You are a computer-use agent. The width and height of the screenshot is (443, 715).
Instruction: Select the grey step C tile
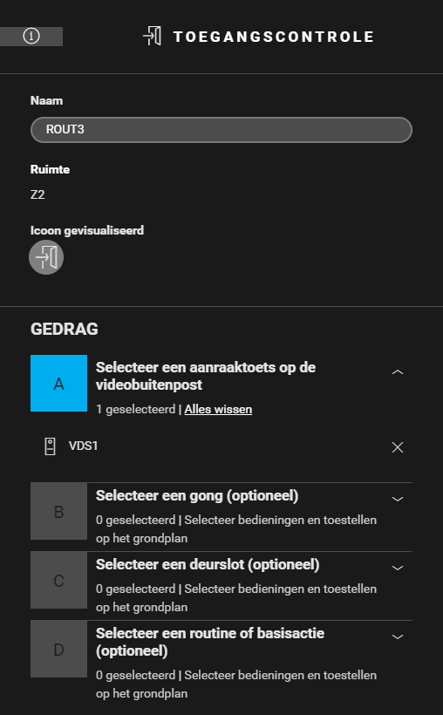pos(58,581)
